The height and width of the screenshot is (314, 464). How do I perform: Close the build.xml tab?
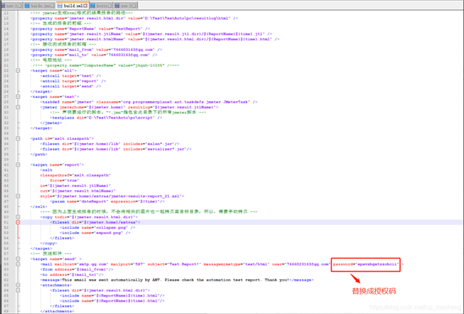tap(85, 5)
